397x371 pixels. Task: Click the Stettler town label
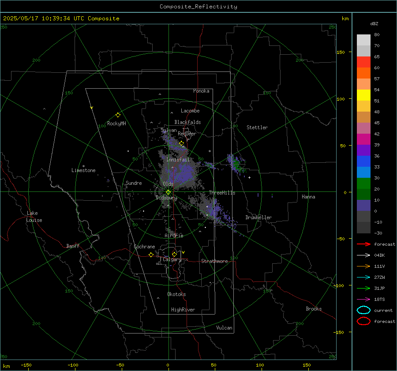tap(257, 127)
